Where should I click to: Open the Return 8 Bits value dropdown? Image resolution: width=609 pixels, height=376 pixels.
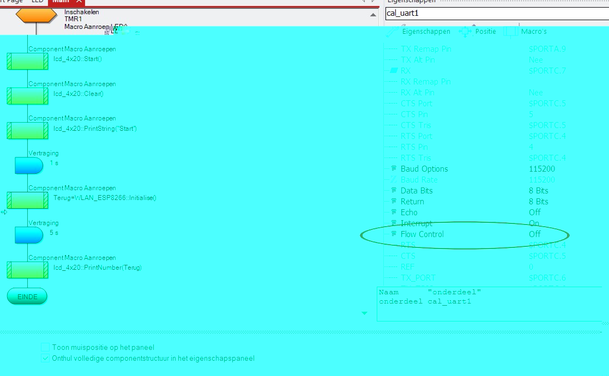(x=538, y=202)
